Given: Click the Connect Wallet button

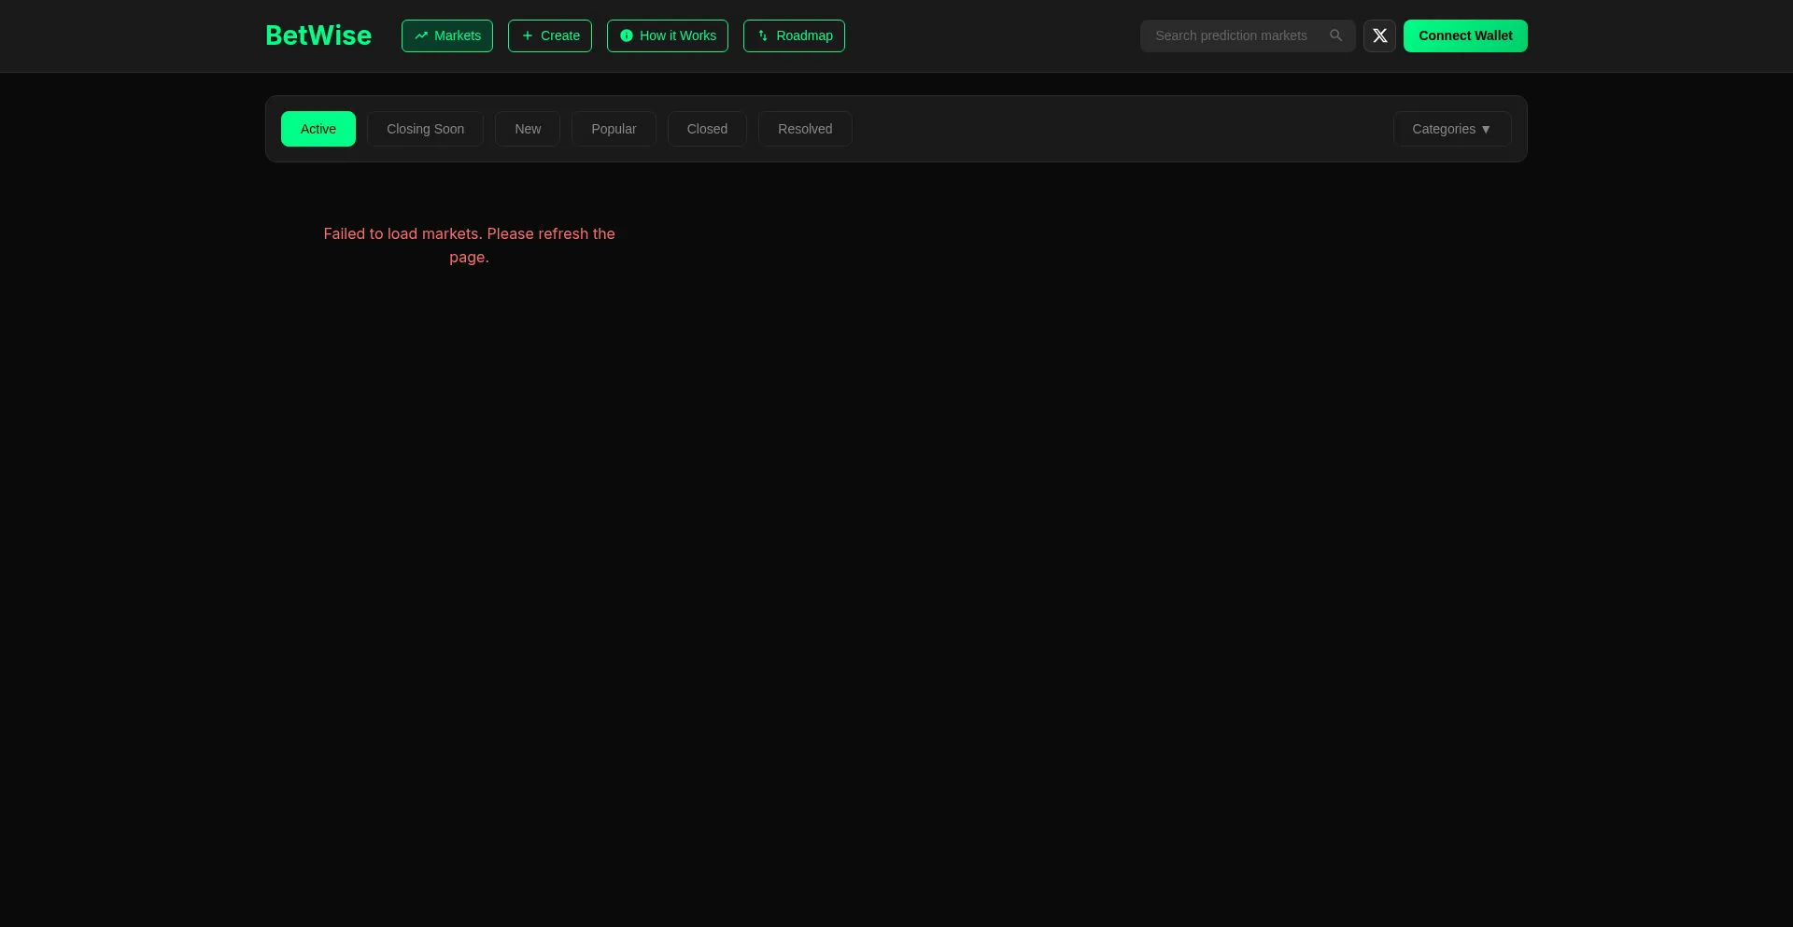Looking at the screenshot, I should (1464, 35).
